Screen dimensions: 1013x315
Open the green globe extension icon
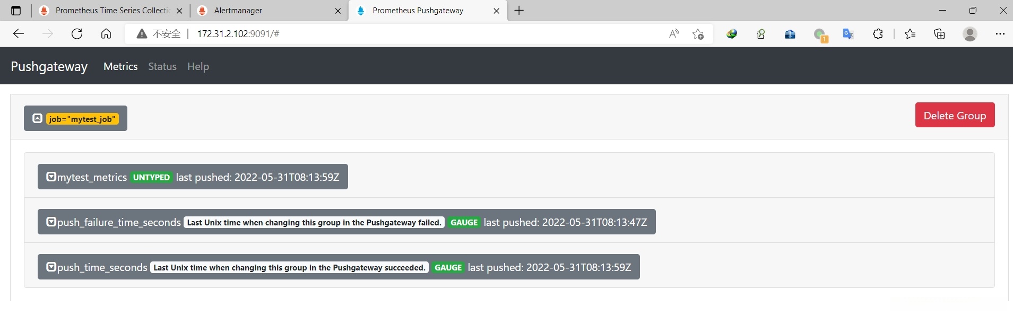tap(732, 34)
